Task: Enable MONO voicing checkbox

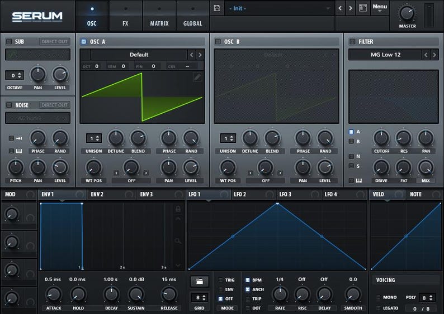Action: pyautogui.click(x=378, y=297)
